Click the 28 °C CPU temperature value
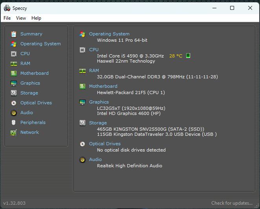Screen dimensions: 260x209 click(176, 56)
